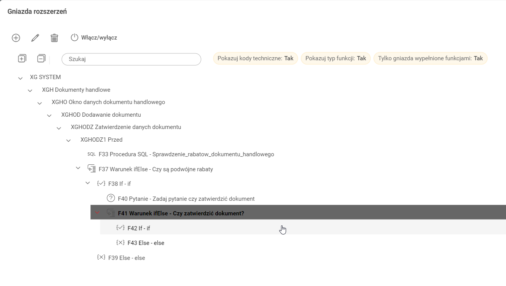506x286 pixels.
Task: Click the expand all nodes icon
Action: (x=22, y=59)
